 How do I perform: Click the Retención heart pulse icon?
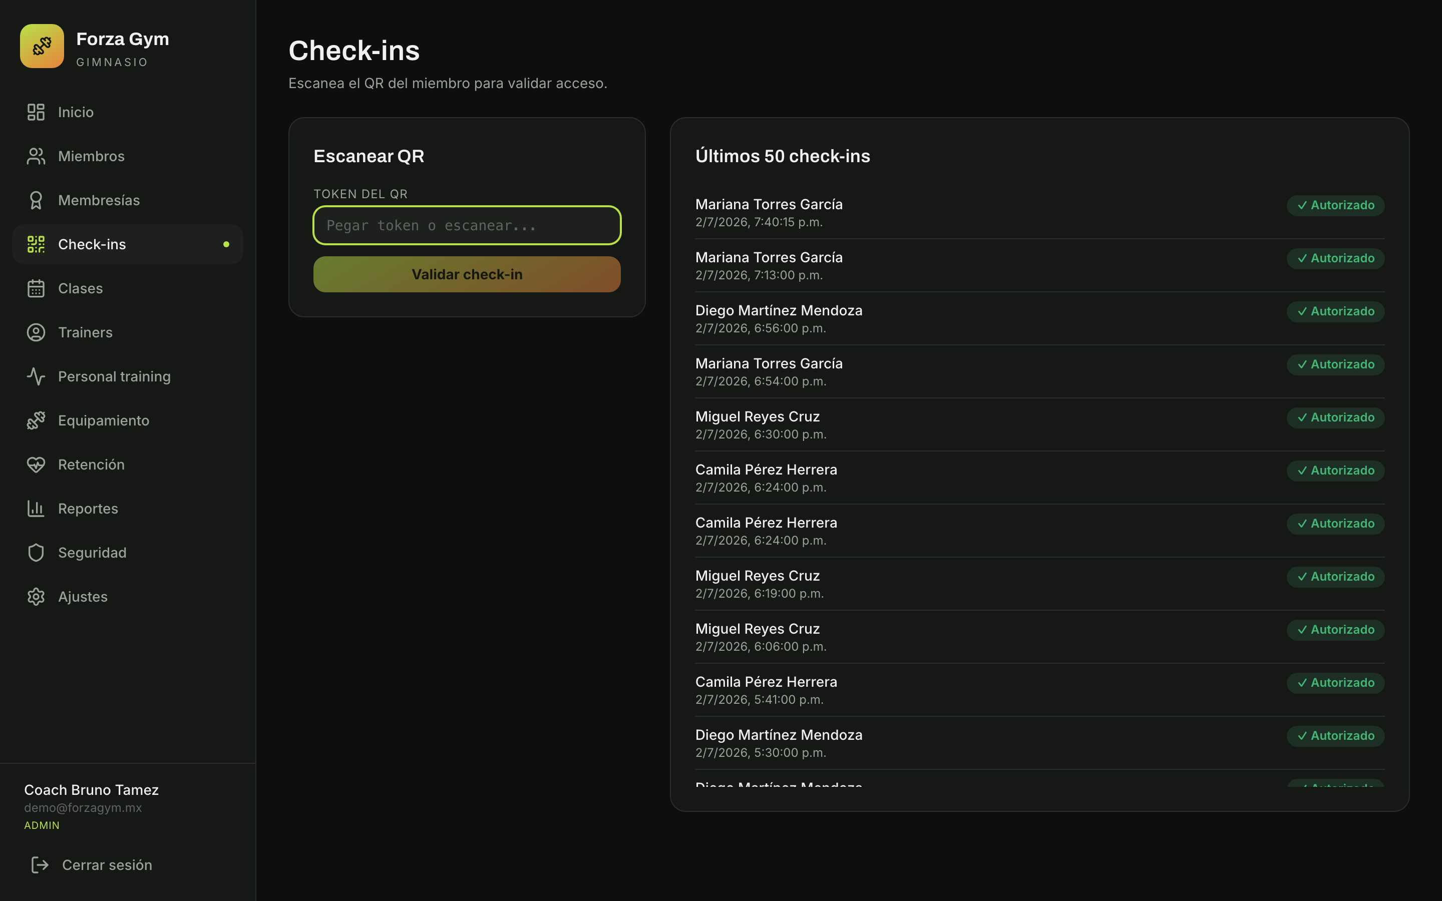[x=36, y=465]
